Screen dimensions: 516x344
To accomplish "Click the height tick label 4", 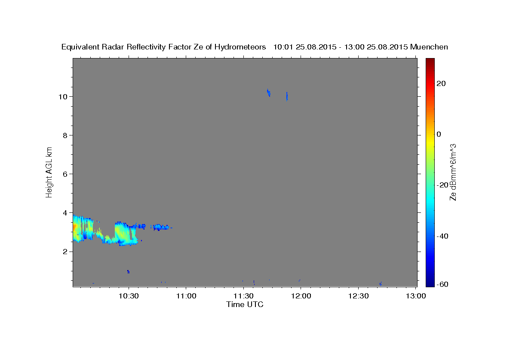I will [x=65, y=212].
